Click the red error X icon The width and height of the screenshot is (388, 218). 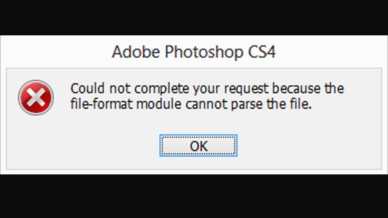(36, 97)
